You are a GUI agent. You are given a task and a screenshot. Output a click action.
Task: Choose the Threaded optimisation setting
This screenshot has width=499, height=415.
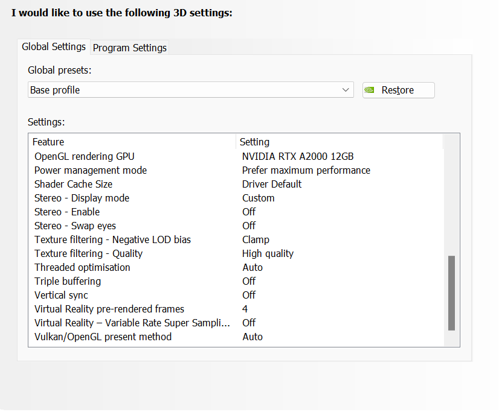82,267
